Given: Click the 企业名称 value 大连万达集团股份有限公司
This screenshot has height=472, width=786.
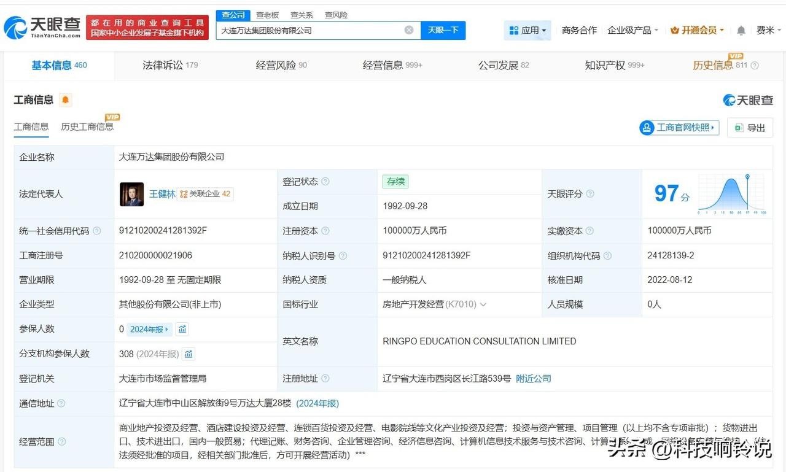Looking at the screenshot, I should tap(171, 157).
